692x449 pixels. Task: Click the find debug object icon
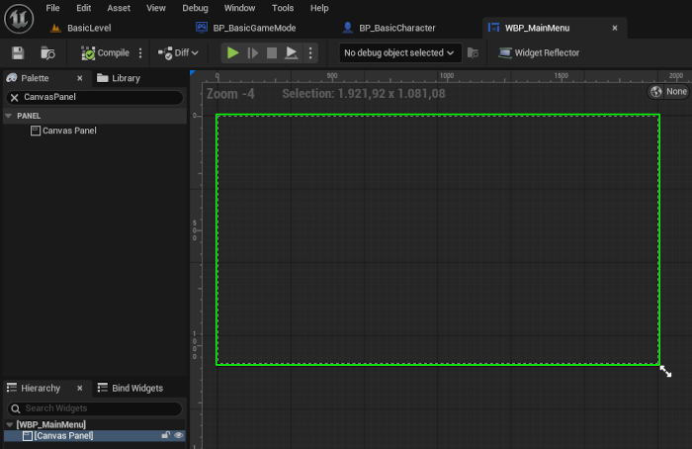point(473,52)
